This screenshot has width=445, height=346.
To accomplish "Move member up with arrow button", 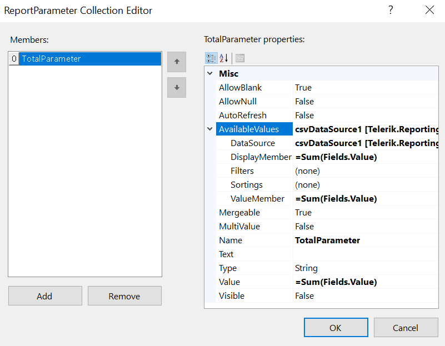I will click(177, 62).
